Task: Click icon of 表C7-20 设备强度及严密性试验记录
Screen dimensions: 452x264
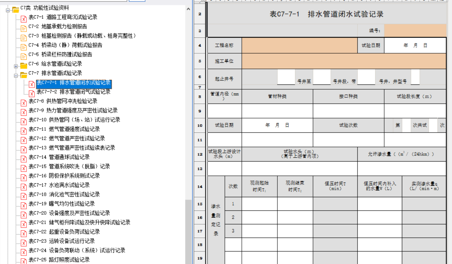Action: click(x=24, y=215)
